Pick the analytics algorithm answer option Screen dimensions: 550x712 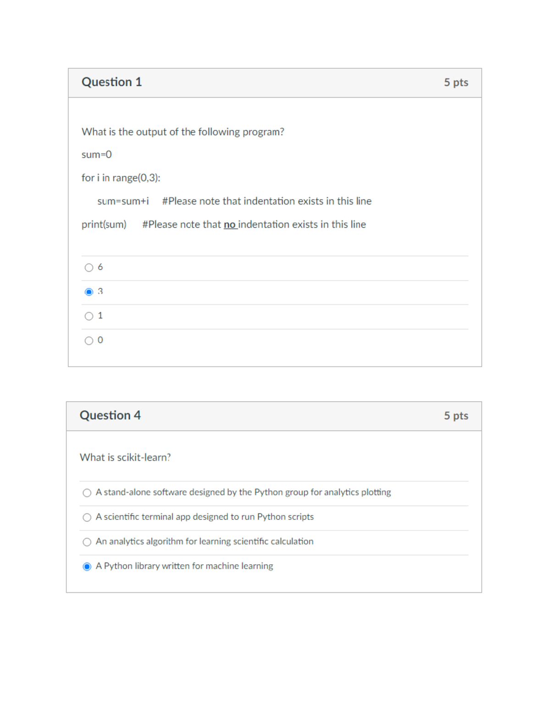coord(87,542)
